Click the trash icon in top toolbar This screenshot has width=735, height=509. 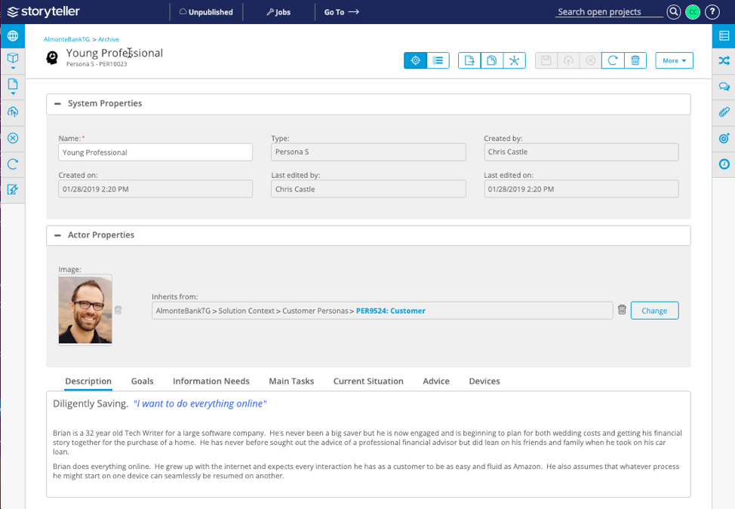pos(635,60)
